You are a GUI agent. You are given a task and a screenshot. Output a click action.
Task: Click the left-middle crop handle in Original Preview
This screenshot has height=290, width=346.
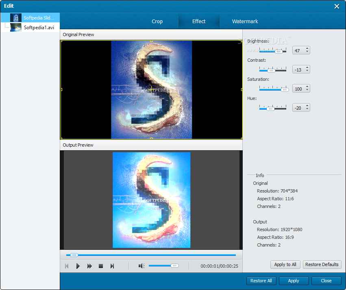coord(61,89)
